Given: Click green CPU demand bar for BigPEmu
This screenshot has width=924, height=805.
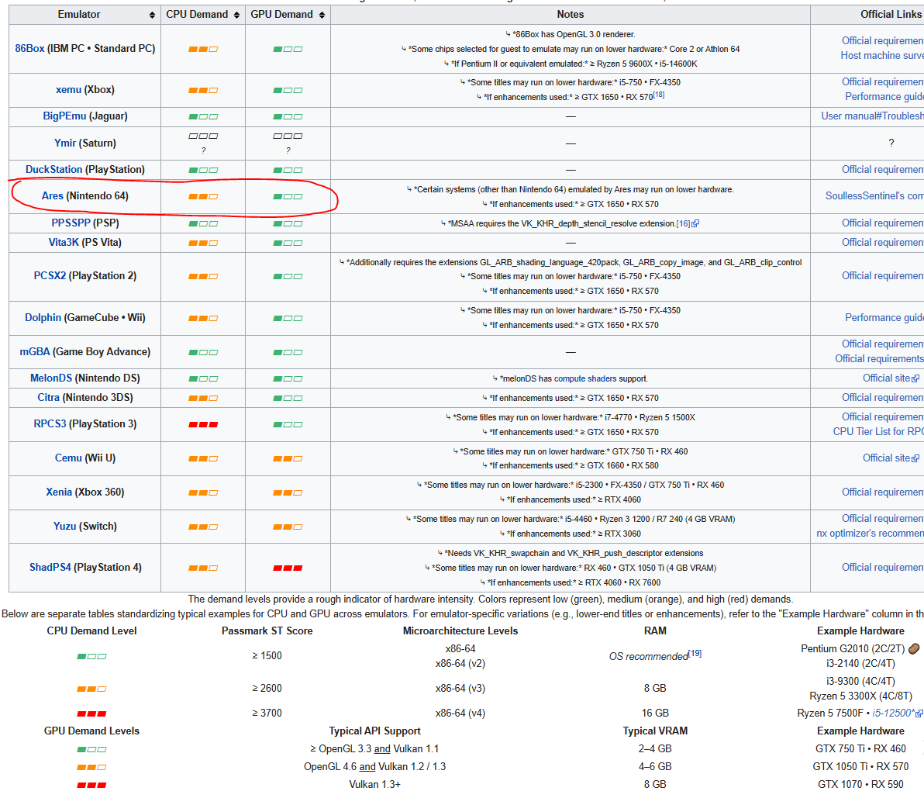Looking at the screenshot, I should click(x=203, y=117).
